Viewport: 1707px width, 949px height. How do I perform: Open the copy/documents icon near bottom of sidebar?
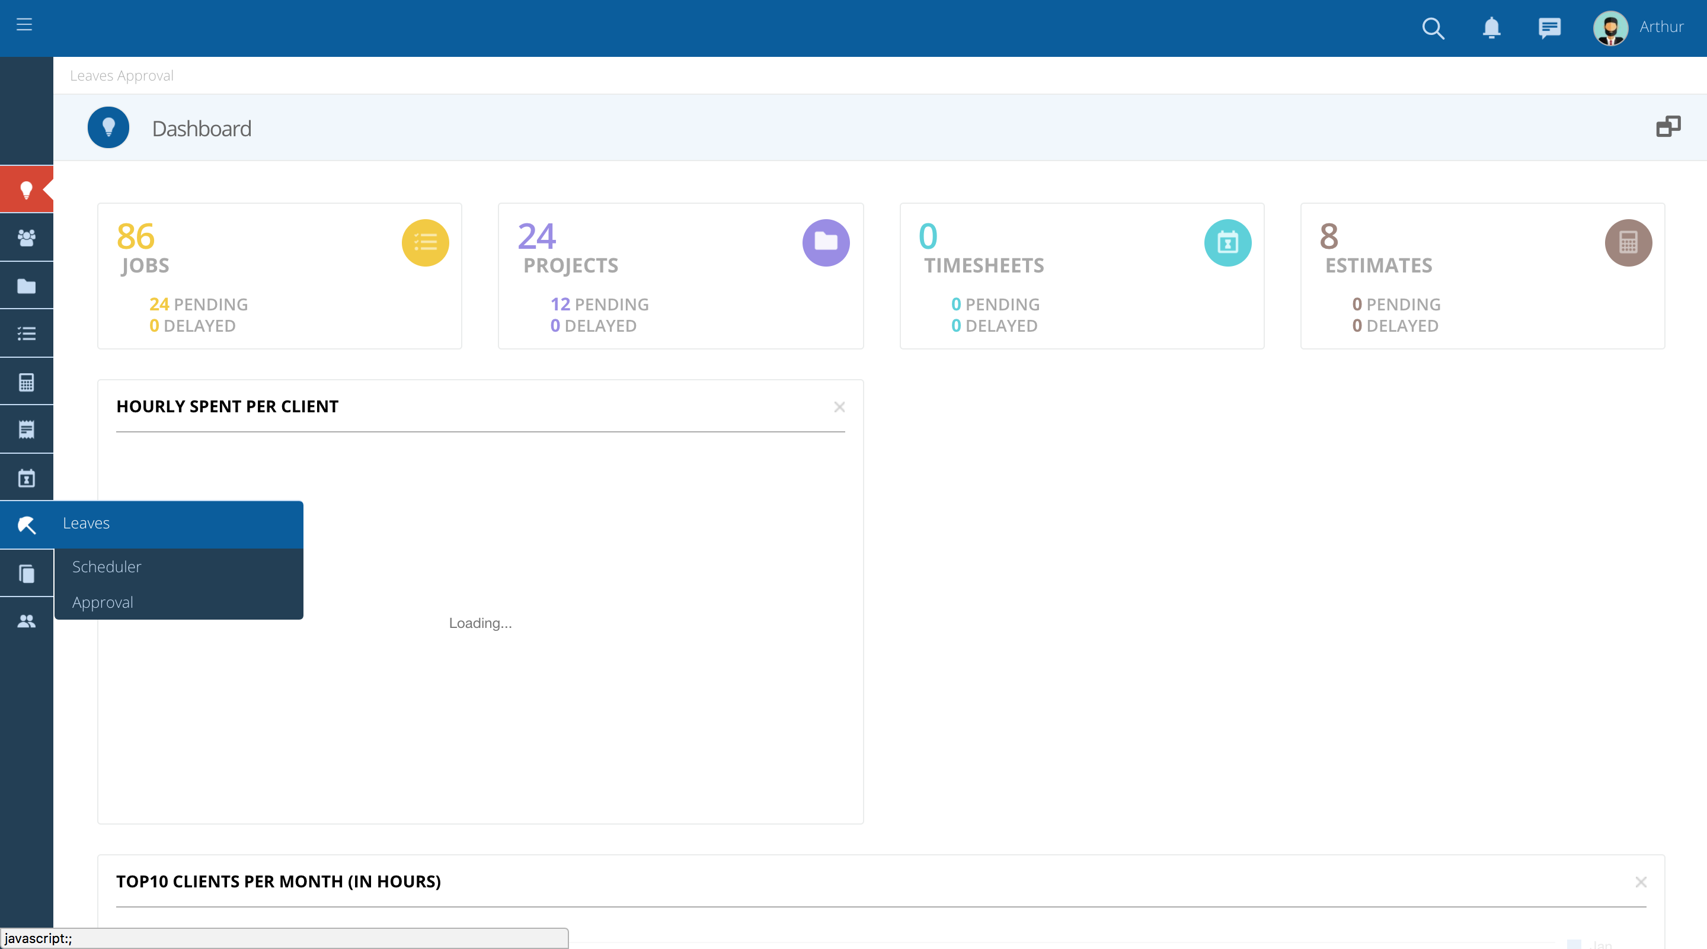click(27, 572)
